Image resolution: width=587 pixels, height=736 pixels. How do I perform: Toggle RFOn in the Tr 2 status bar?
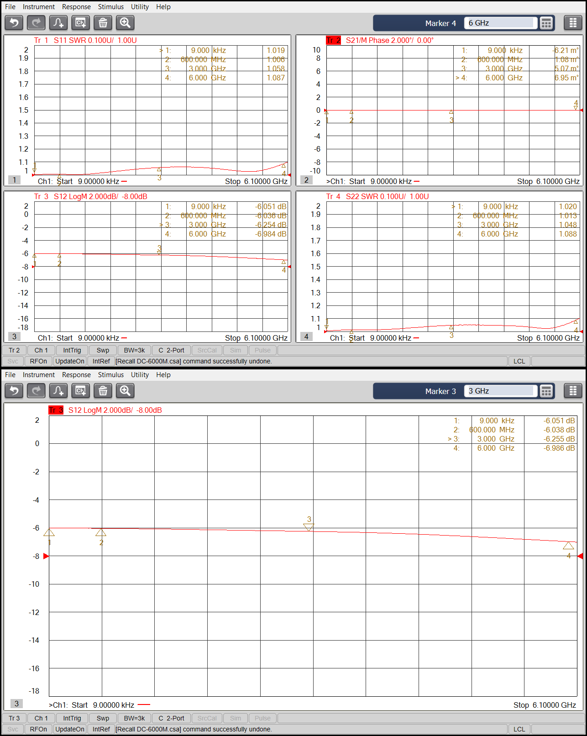click(x=38, y=361)
